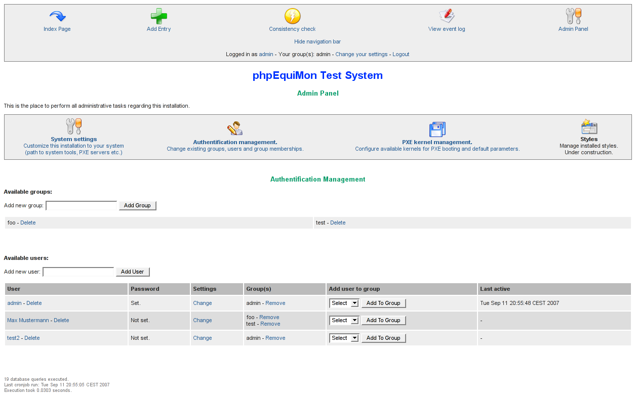Open the test2 user link
Image resolution: width=636 pixels, height=398 pixels.
click(x=13, y=338)
